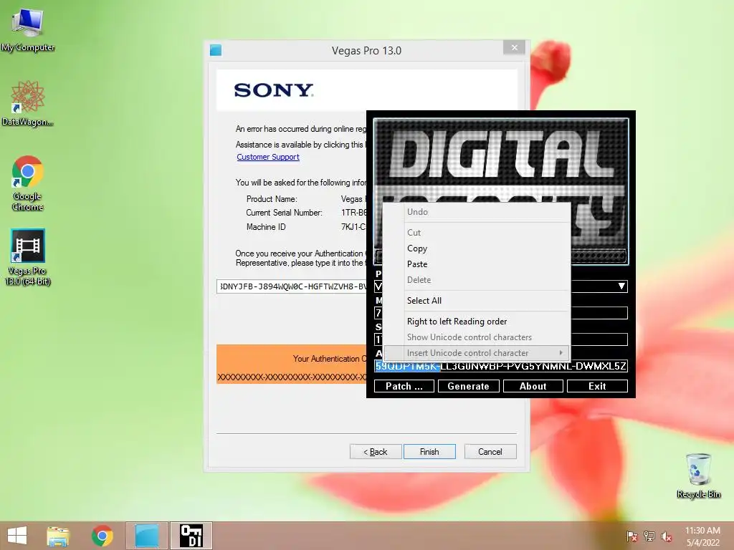Open muted volume tray icon

pos(667,536)
